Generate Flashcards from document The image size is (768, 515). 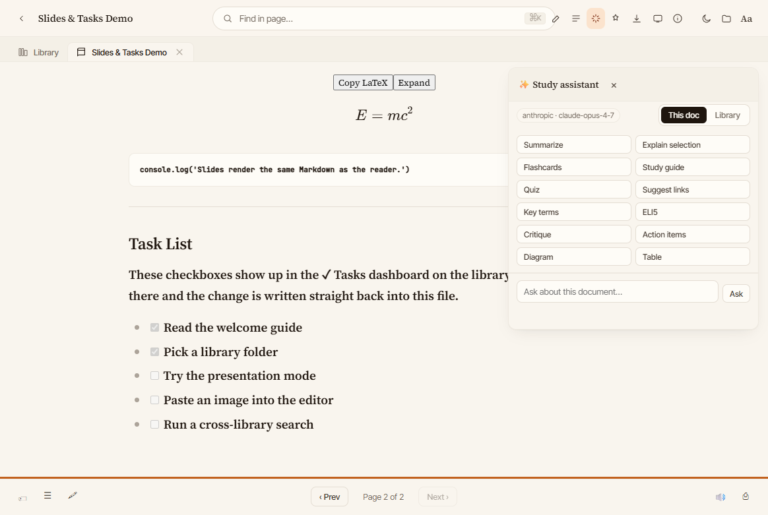pos(573,167)
